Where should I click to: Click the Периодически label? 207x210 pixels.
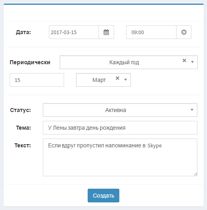tap(30, 62)
